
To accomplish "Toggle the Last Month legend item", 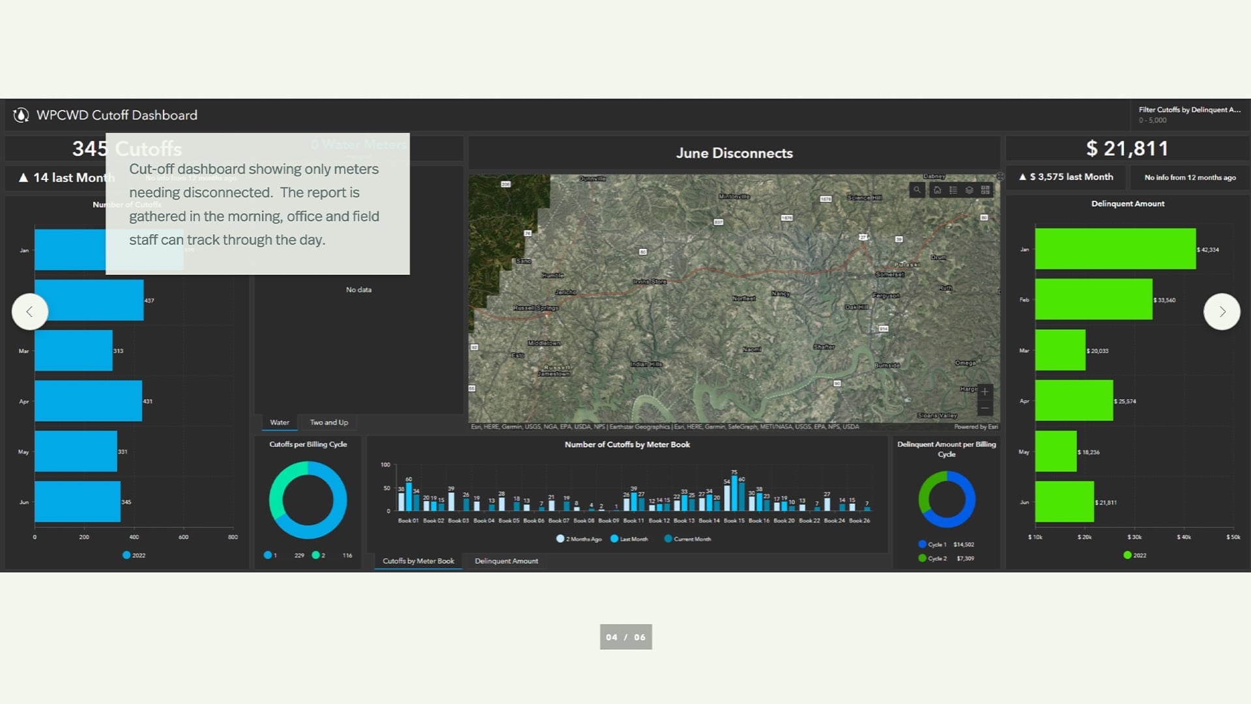I will pyautogui.click(x=629, y=539).
